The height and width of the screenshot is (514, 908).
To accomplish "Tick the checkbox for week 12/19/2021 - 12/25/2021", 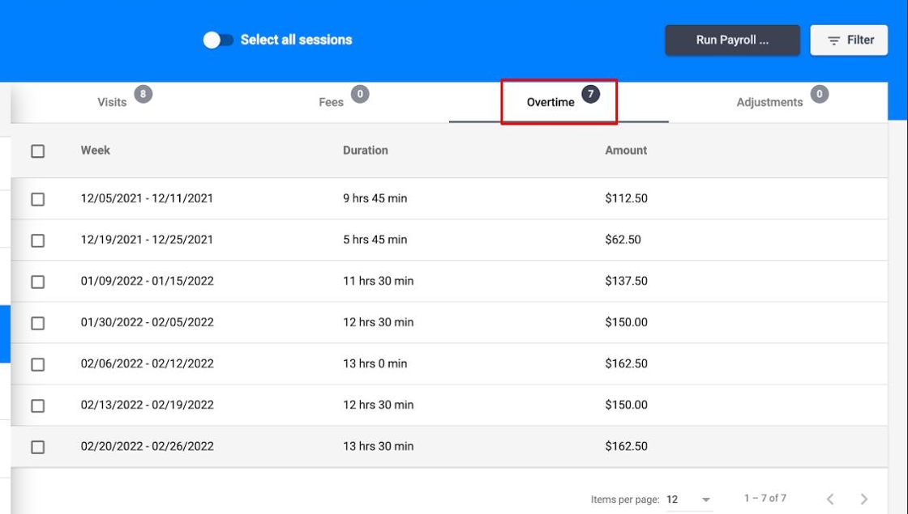I will [38, 240].
